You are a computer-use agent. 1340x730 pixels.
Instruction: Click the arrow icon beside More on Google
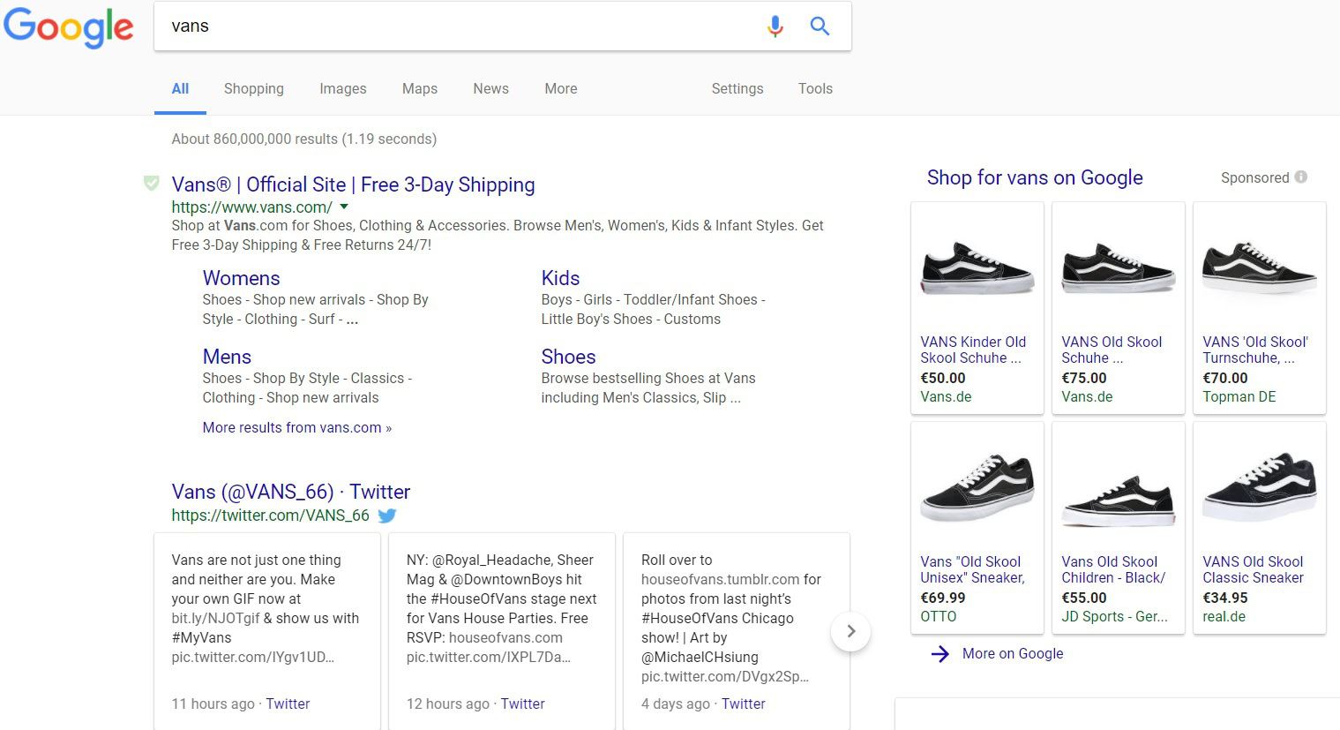pos(940,654)
